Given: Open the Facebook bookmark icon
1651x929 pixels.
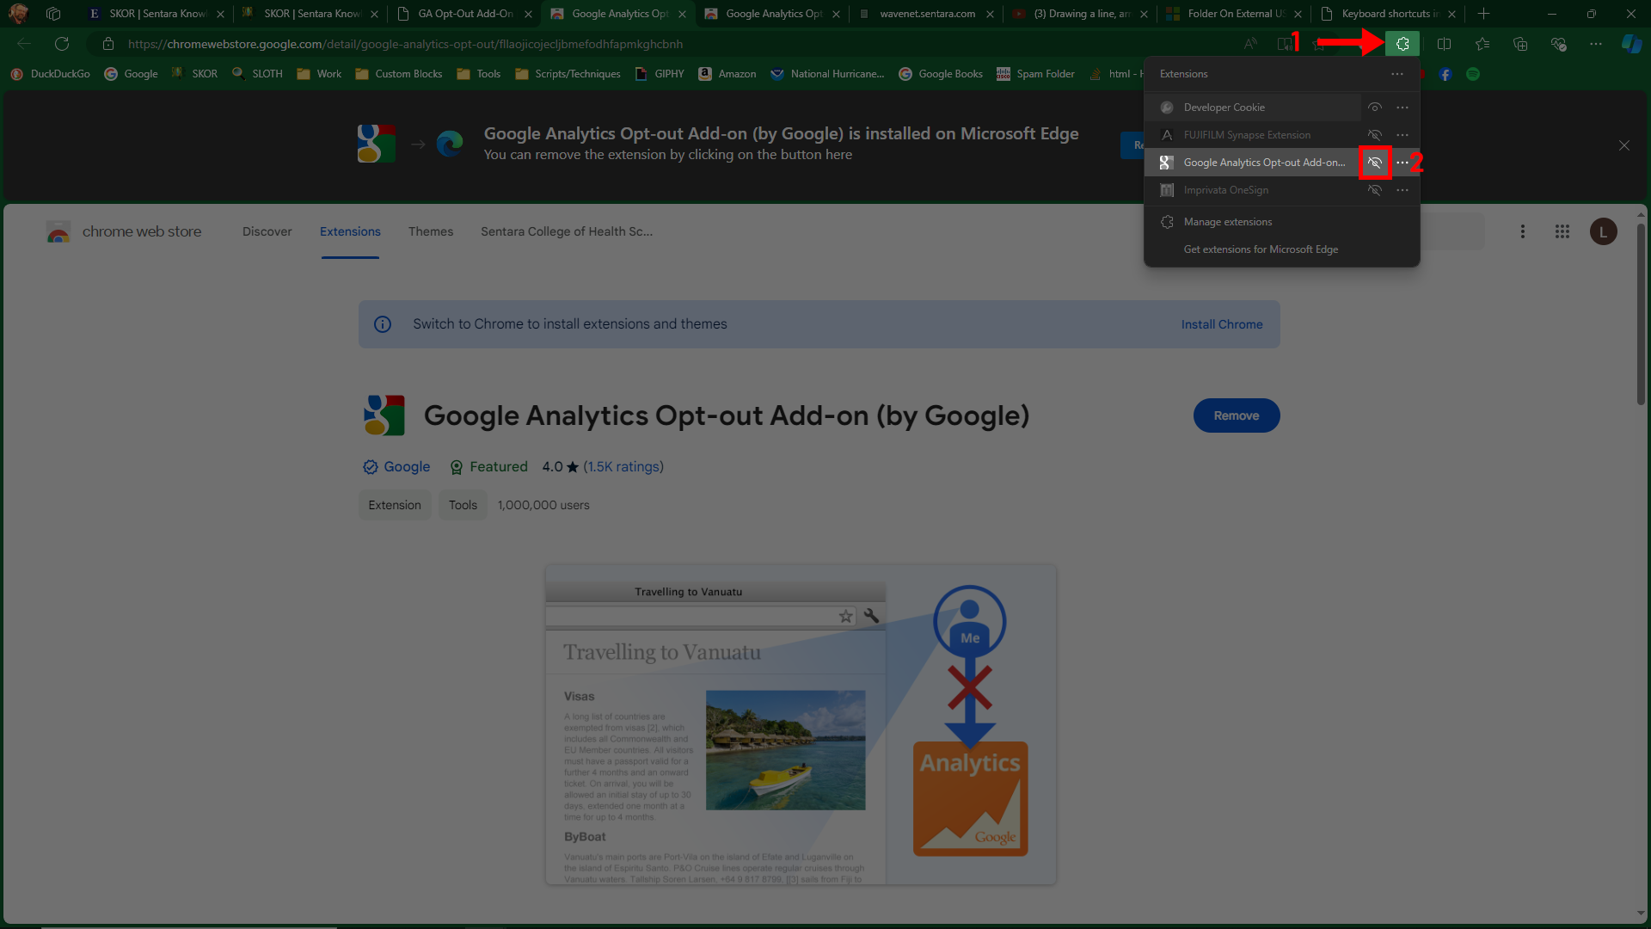Looking at the screenshot, I should point(1445,75).
